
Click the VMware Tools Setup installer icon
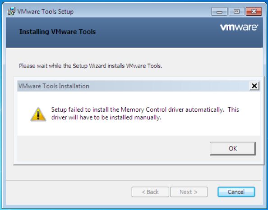click(11, 11)
